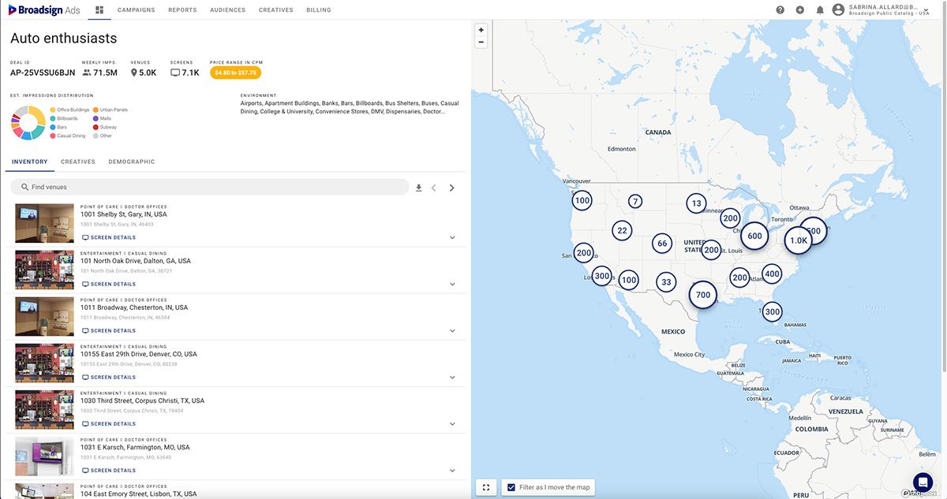Switch to the Demographic tab
Image resolution: width=947 pixels, height=499 pixels.
click(132, 162)
